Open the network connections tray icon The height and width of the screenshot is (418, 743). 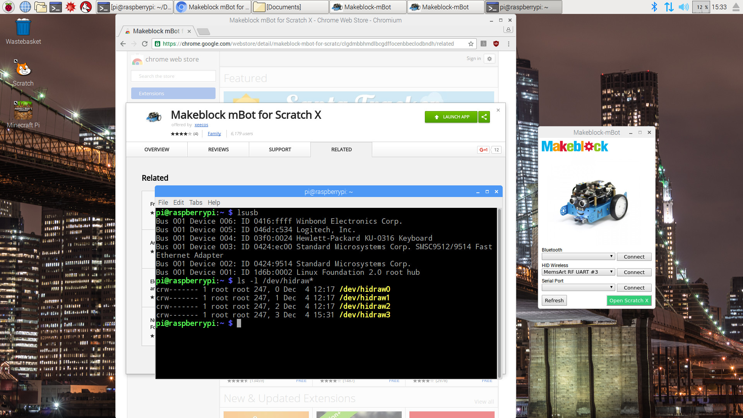tap(669, 7)
